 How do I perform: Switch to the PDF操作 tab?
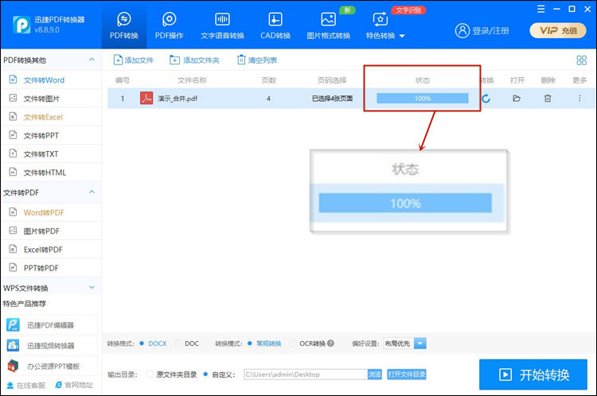169,25
